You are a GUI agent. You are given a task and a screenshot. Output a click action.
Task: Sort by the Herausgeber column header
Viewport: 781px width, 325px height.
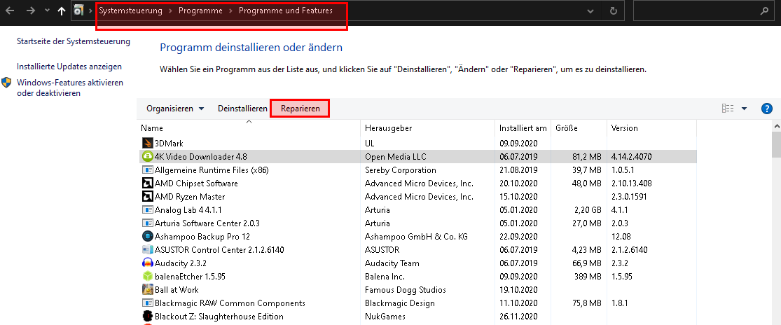click(427, 128)
